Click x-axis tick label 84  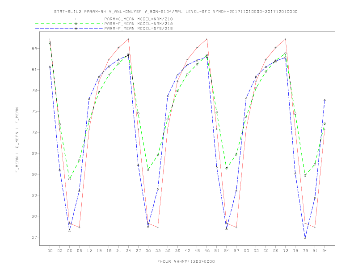(x=325, y=251)
